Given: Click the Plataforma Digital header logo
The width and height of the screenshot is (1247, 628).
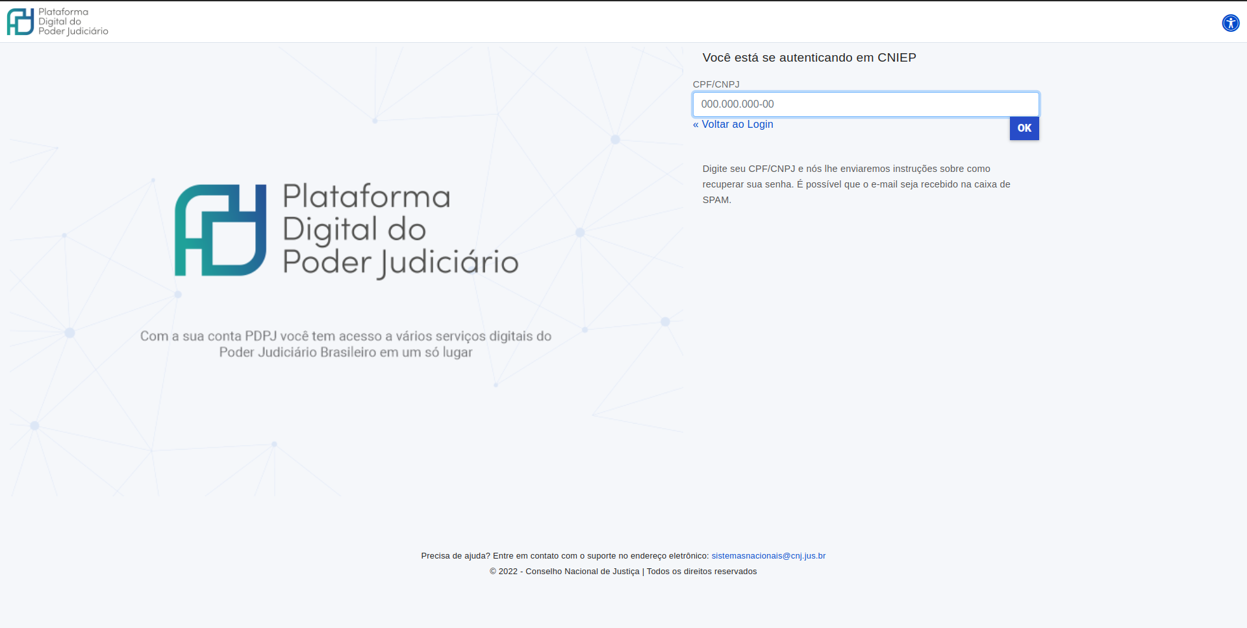Looking at the screenshot, I should [x=58, y=21].
